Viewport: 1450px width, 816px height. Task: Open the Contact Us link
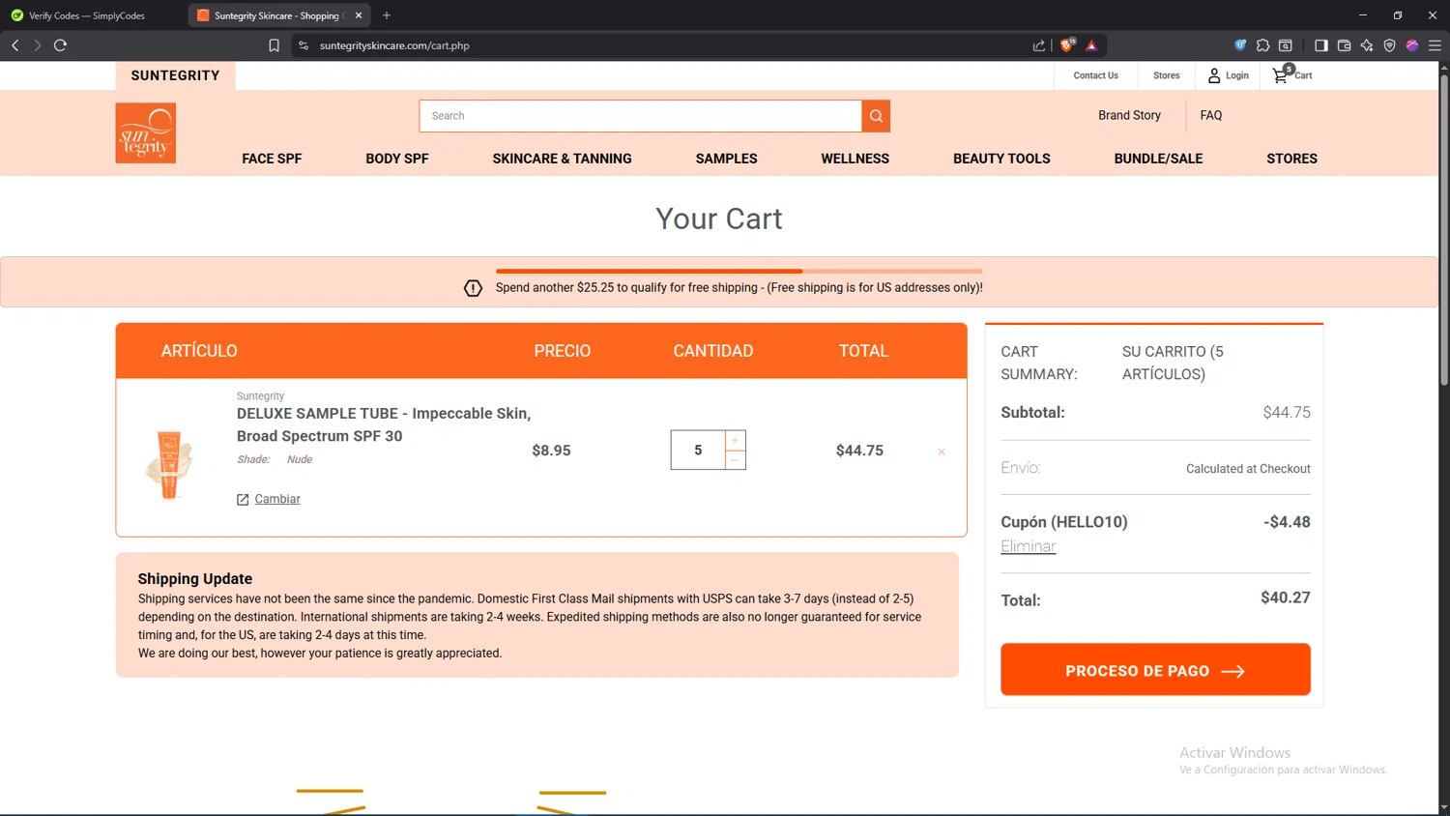[1095, 75]
